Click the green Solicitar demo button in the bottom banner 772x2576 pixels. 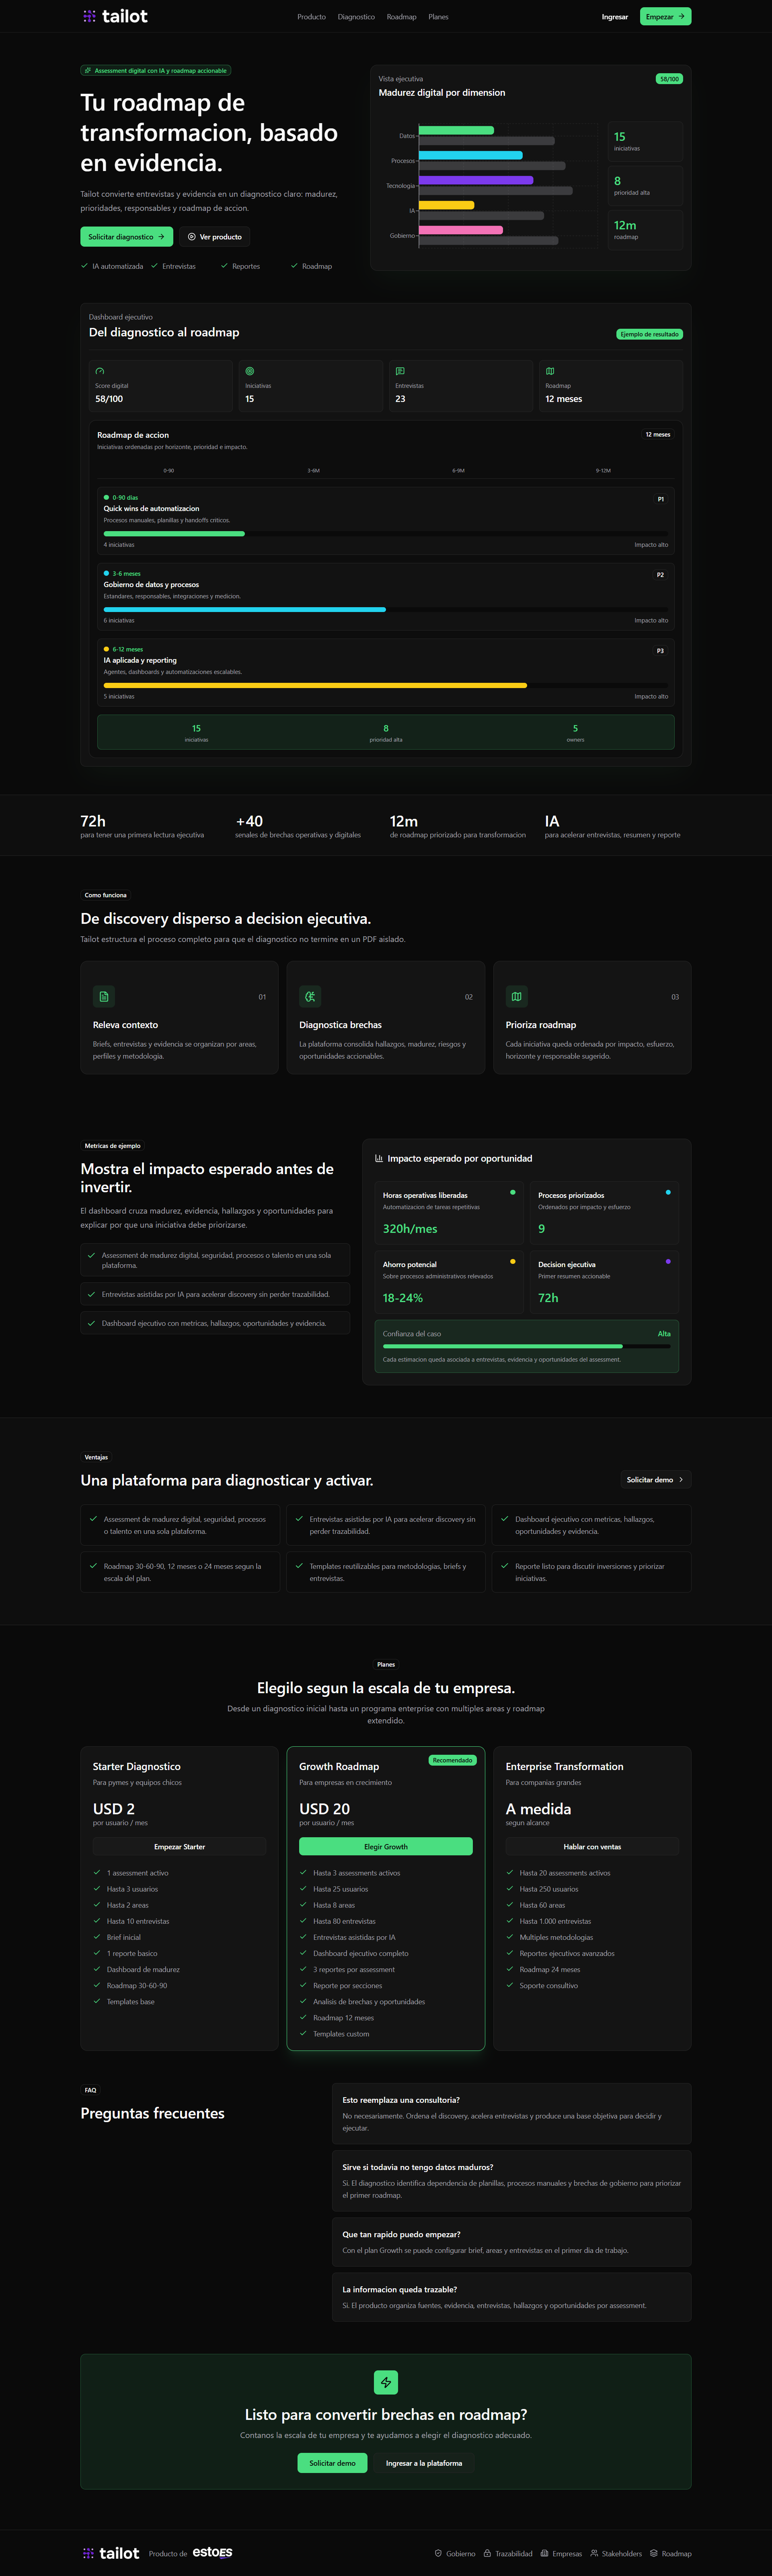(333, 2463)
